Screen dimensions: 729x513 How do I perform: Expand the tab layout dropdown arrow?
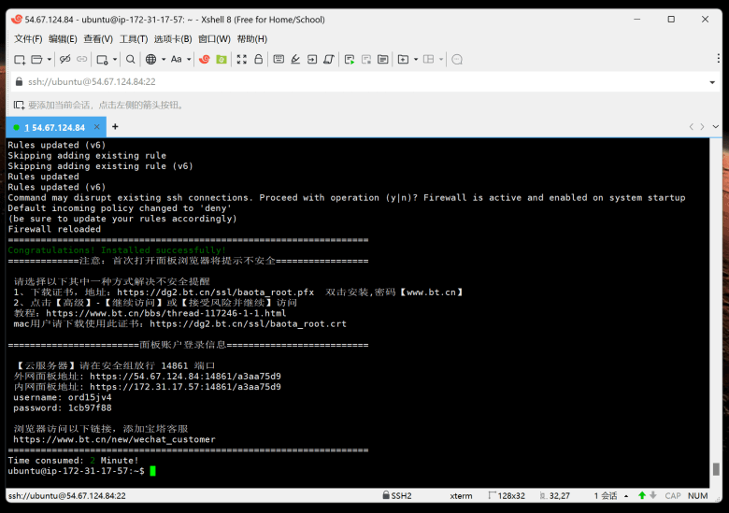[x=441, y=60]
